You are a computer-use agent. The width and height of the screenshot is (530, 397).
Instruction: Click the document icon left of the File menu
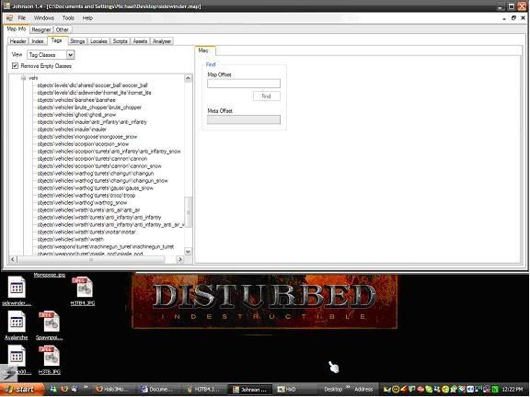9,17
